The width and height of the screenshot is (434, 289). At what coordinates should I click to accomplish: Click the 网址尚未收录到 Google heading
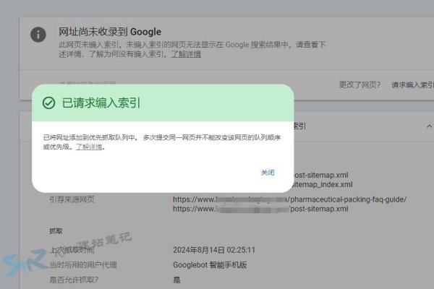click(x=110, y=32)
